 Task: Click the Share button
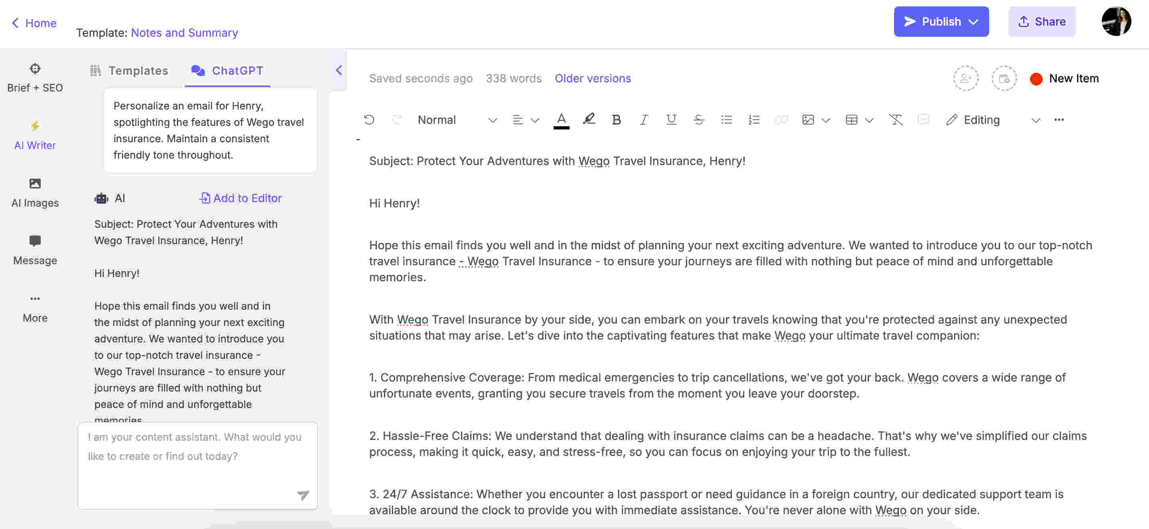[1042, 22]
